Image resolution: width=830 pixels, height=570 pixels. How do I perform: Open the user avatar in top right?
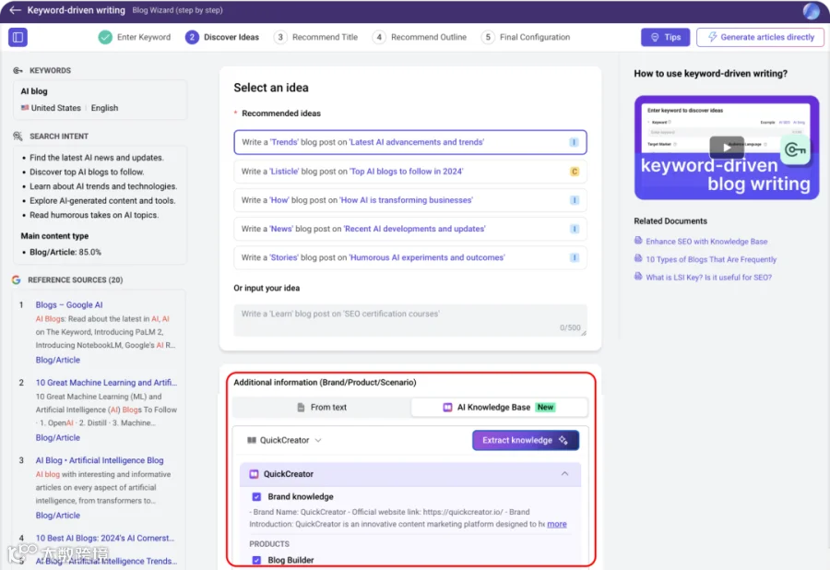point(811,10)
